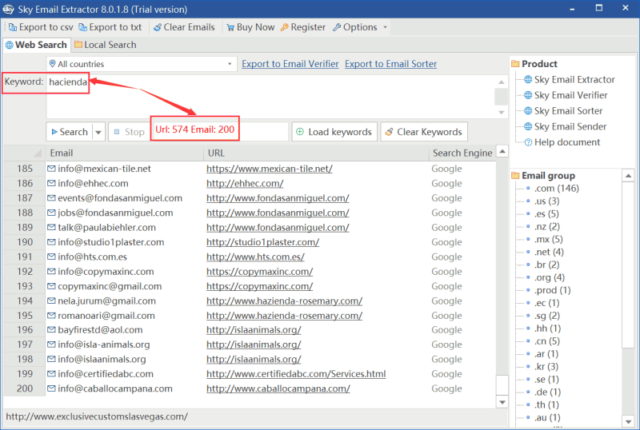640x430 pixels.
Task: Select the Web Search tab
Action: (36, 45)
